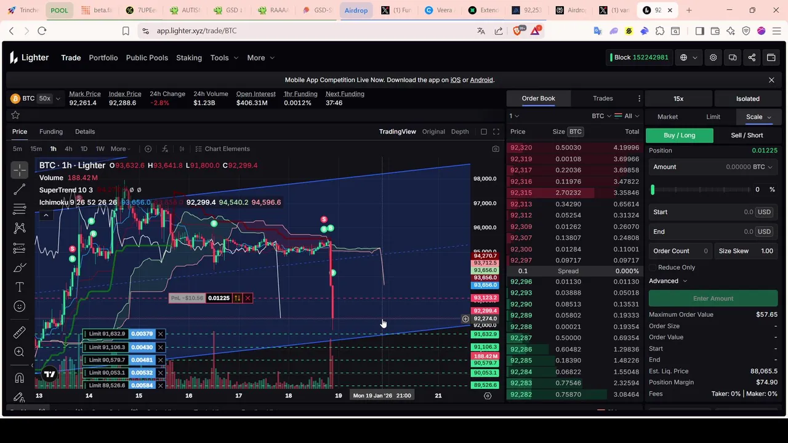Viewport: 788px width, 443px height.
Task: Switch chart view to Depth
Action: (x=460, y=132)
